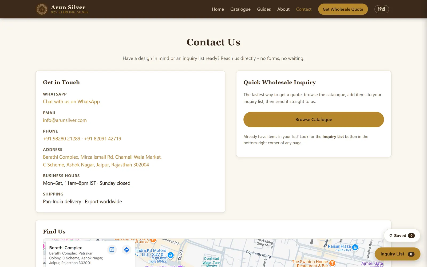Click the Arun Silver logo emblem
The width and height of the screenshot is (427, 267).
point(42,9)
